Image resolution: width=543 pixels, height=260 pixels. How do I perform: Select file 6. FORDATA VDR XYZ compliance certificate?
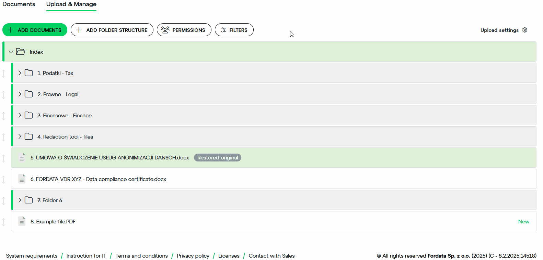(x=98, y=179)
